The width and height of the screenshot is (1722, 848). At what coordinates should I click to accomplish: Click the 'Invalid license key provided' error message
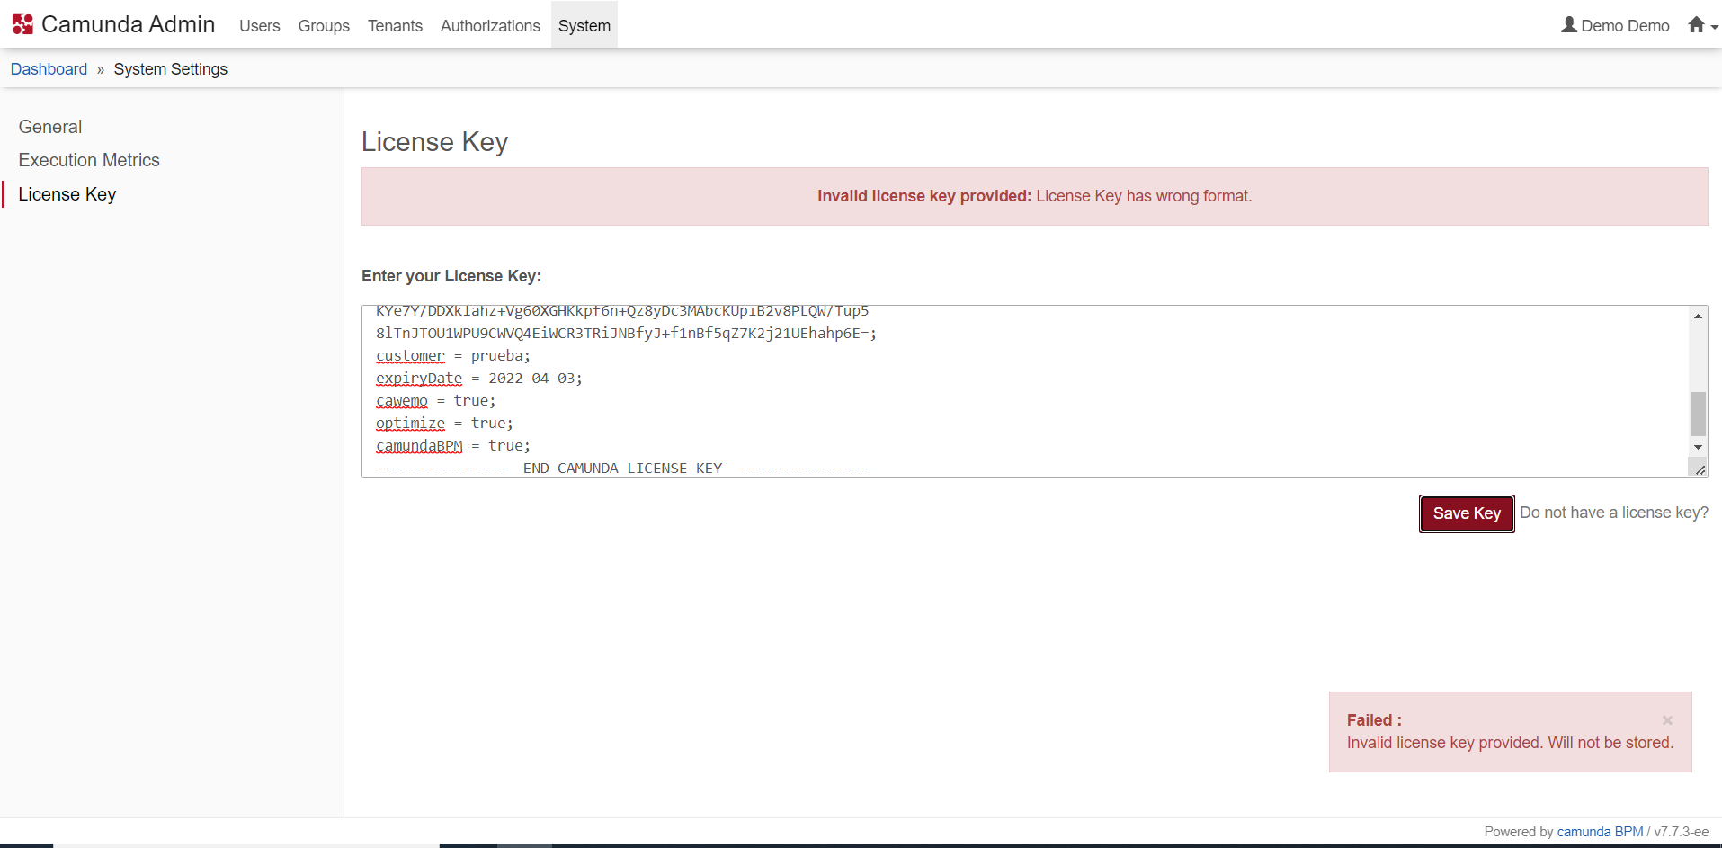coord(1034,196)
